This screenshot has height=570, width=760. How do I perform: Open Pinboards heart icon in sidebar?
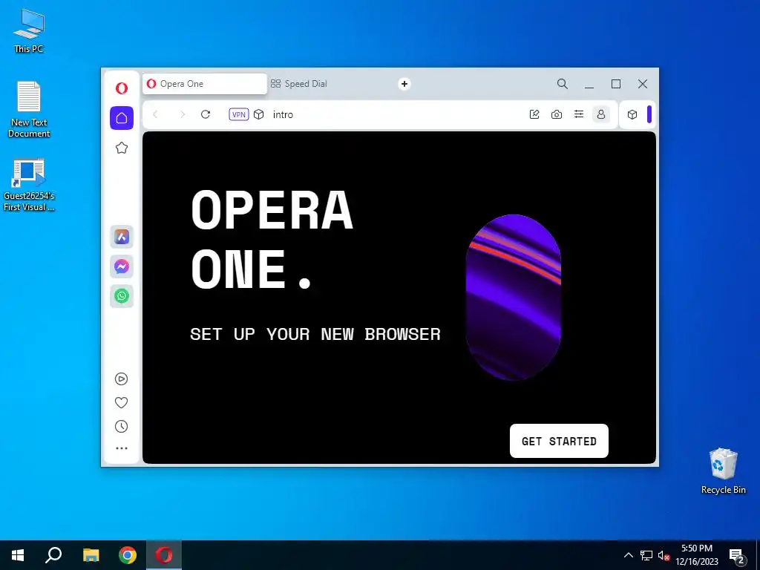(121, 403)
